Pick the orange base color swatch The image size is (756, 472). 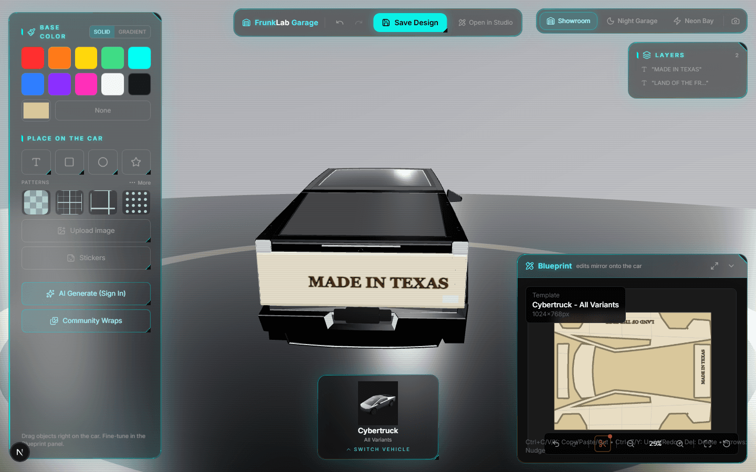(59, 58)
